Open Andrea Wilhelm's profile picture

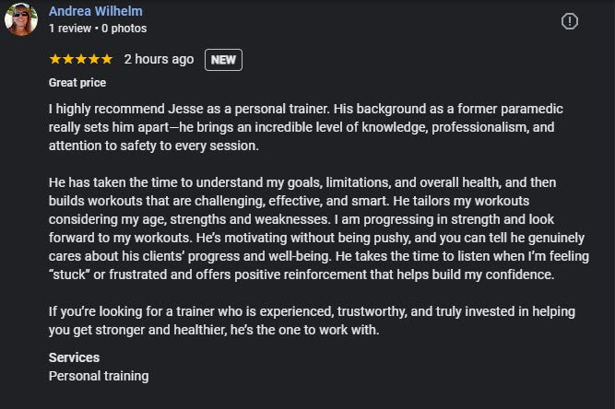tap(21, 19)
